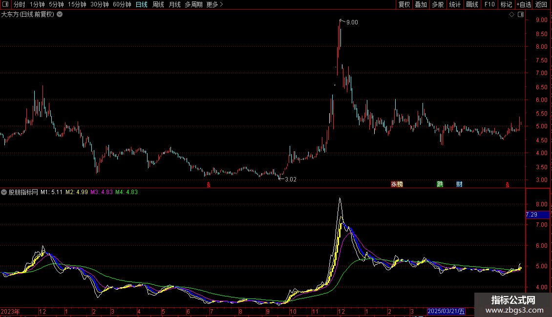
Task: Click the 叠加 overlay button
Action: [x=421, y=4]
